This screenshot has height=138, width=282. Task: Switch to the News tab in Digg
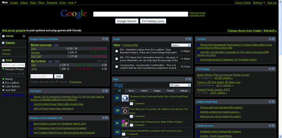(x=131, y=91)
